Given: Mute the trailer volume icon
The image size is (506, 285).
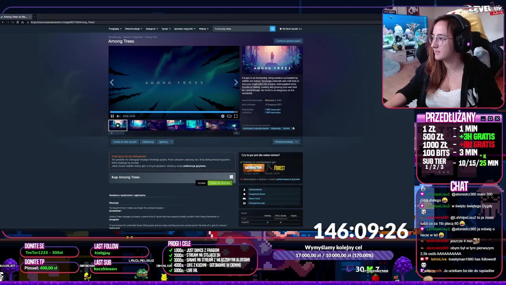Looking at the screenshot, I should (118, 116).
